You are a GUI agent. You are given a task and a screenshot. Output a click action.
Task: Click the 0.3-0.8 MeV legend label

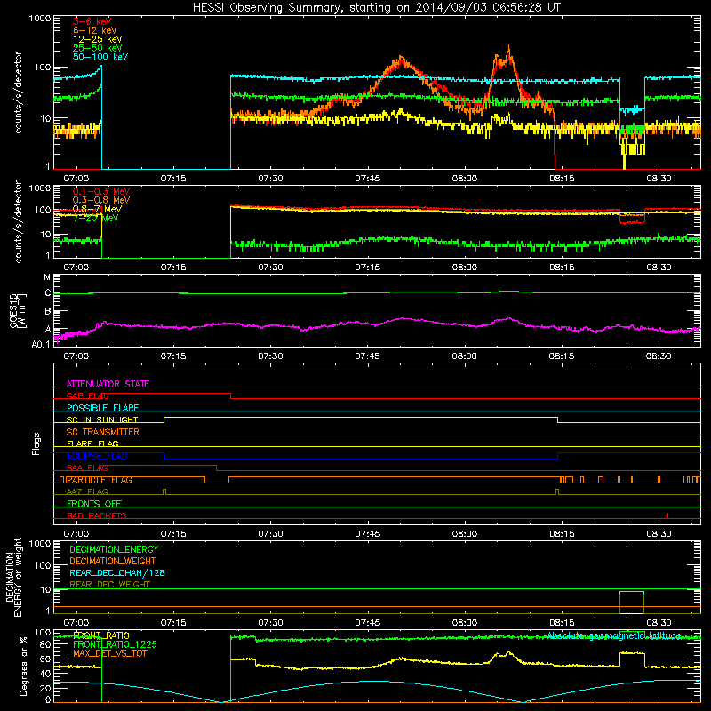(101, 200)
